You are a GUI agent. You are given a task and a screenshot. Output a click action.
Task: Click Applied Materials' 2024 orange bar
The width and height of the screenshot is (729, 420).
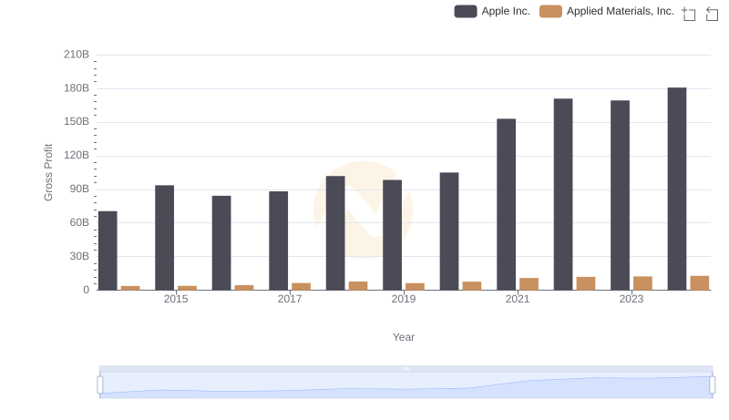click(700, 283)
